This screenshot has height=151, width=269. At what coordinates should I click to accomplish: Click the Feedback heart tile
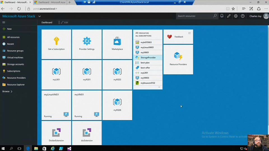[178, 37]
